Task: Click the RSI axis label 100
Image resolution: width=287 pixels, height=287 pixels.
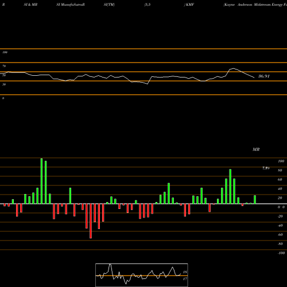Action: [x=5, y=52]
